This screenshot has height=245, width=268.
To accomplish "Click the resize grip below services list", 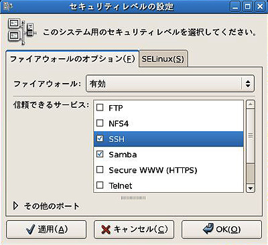I will click(x=133, y=198).
